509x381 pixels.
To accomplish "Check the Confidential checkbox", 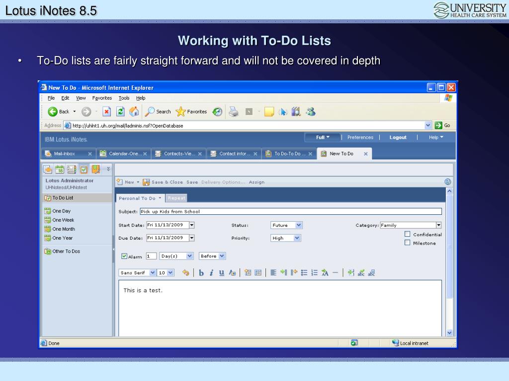I will pos(408,234).
